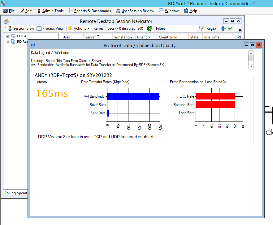
Task: Click the blue plus add icon
Action: pos(223,29)
